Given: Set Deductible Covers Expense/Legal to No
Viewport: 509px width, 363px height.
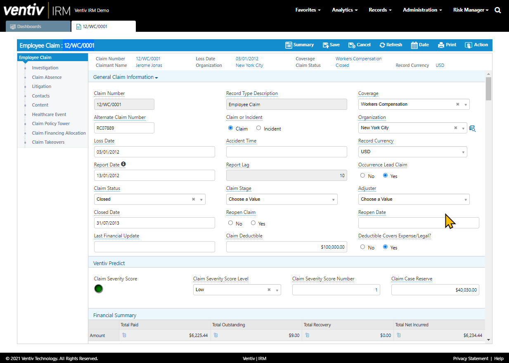Looking at the screenshot, I should 362,247.
